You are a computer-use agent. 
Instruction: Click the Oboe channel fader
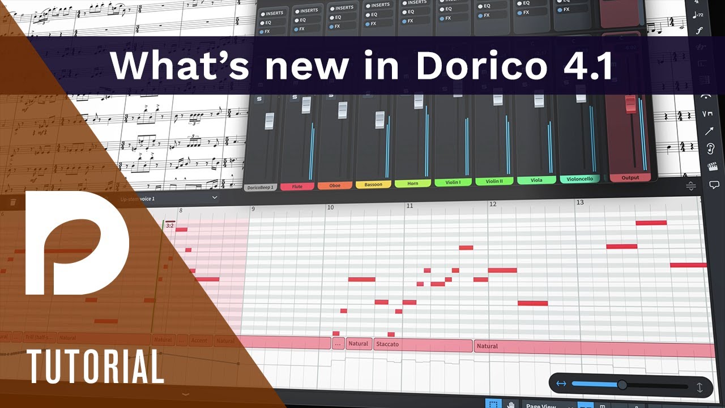coord(343,110)
